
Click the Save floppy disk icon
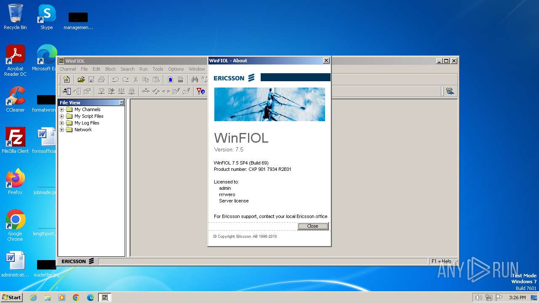click(91, 80)
